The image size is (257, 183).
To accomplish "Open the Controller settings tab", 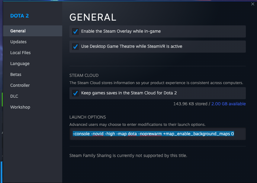I will point(20,85).
